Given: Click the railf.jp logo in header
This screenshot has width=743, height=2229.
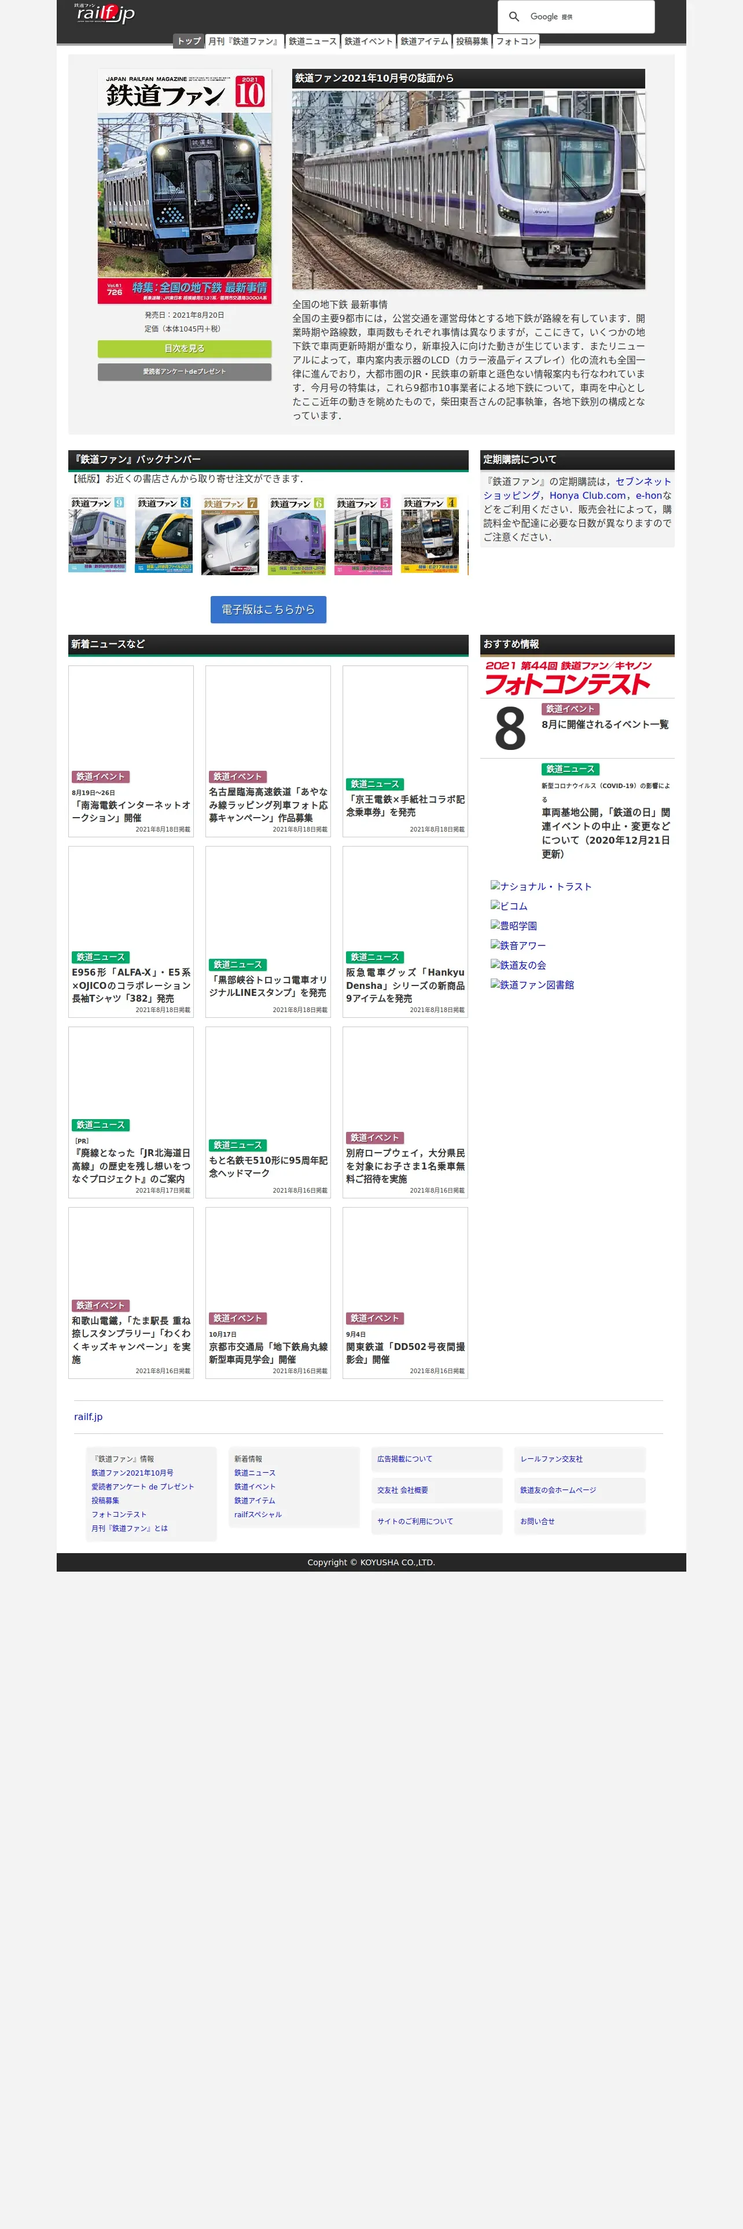Looking at the screenshot, I should (105, 13).
